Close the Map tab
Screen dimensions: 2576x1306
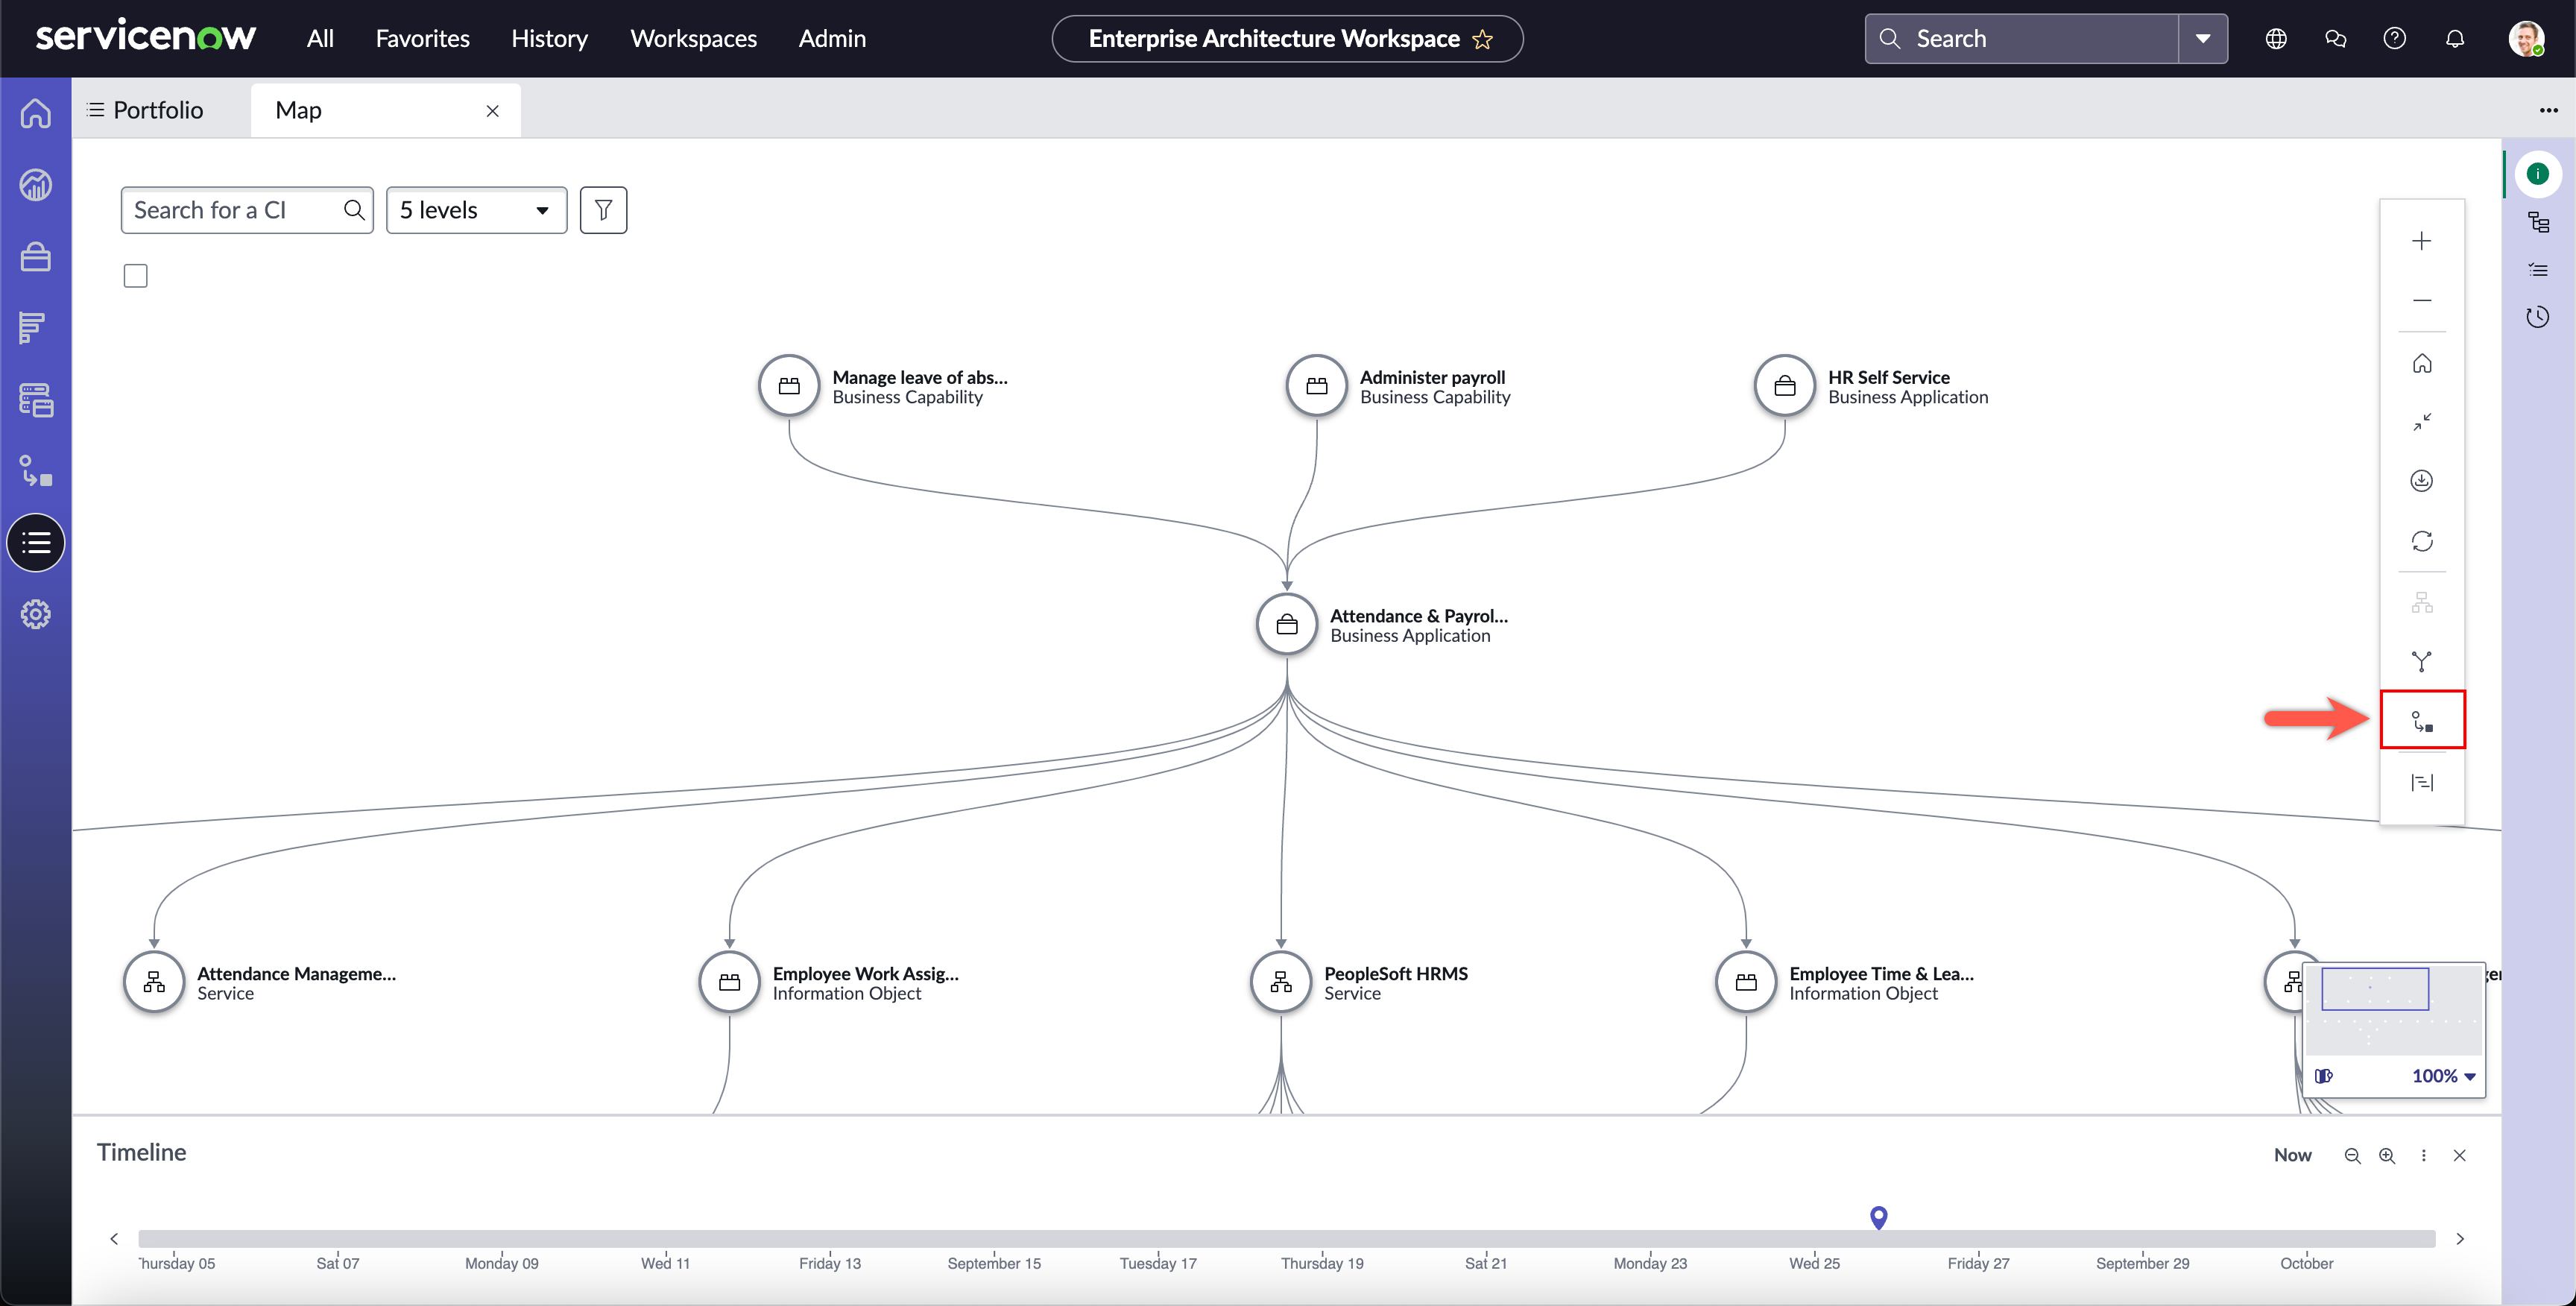[492, 111]
